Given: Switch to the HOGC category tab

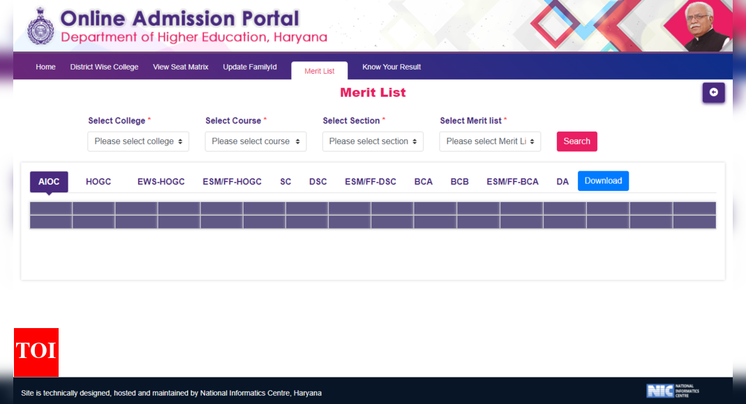Looking at the screenshot, I should (x=98, y=182).
